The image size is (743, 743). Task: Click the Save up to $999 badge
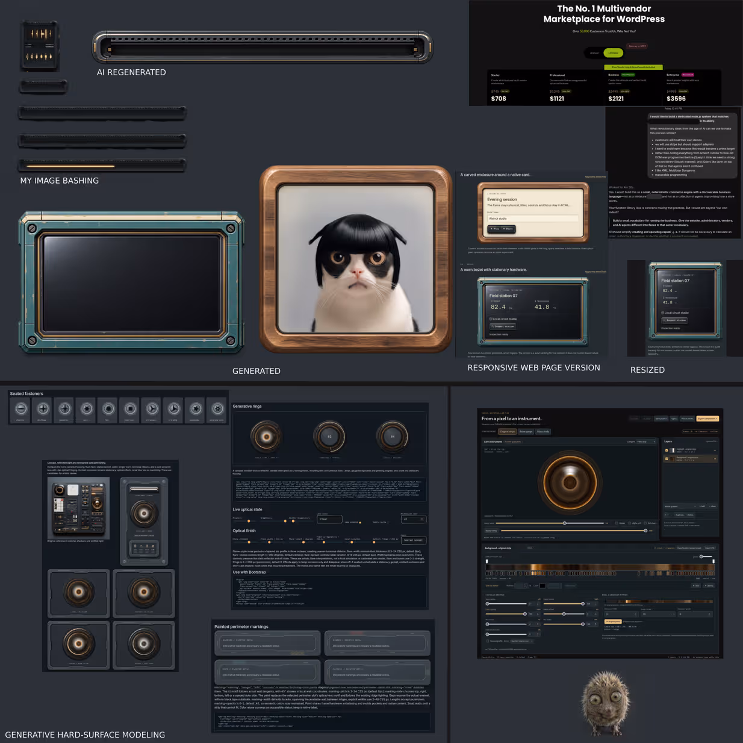(x=638, y=46)
